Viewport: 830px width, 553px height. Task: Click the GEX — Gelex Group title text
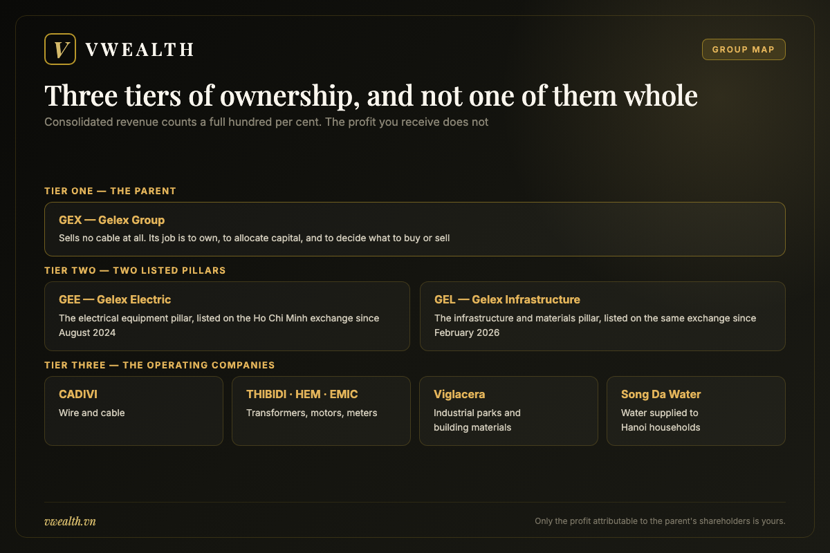coord(112,221)
